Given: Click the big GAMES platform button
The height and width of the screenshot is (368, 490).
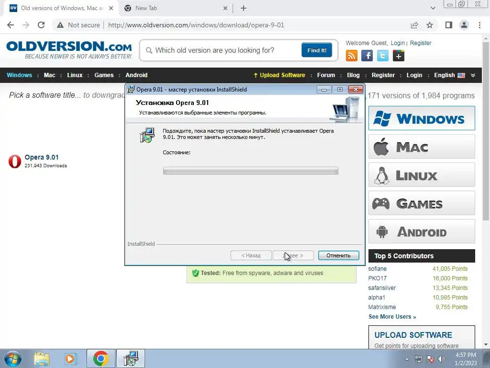Looking at the screenshot, I should [x=422, y=203].
